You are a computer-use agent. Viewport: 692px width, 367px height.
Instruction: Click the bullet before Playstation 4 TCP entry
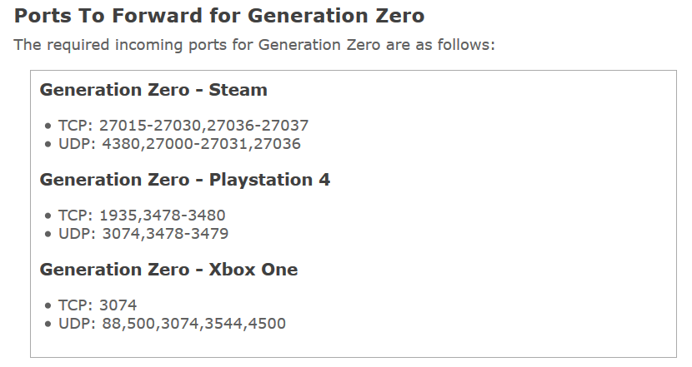click(48, 216)
